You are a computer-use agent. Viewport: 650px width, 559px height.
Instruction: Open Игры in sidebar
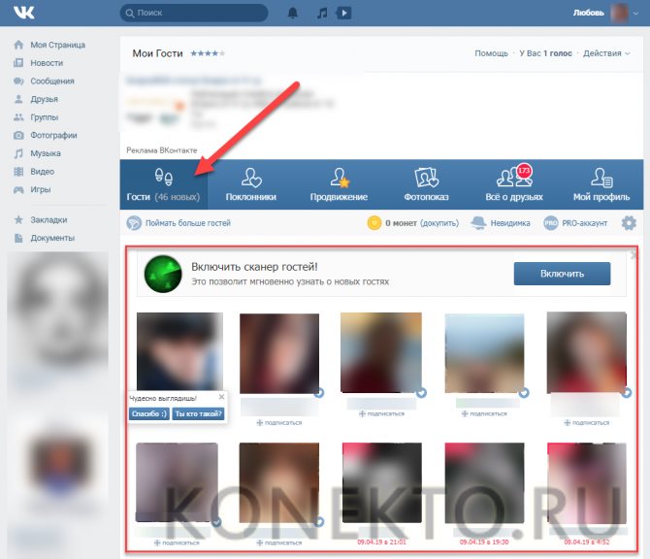(41, 189)
